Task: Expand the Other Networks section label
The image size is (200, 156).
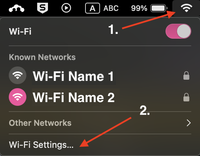Action: click(x=40, y=123)
